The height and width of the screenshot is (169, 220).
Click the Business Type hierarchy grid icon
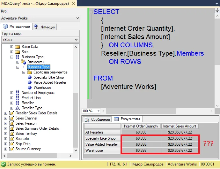[18, 57]
